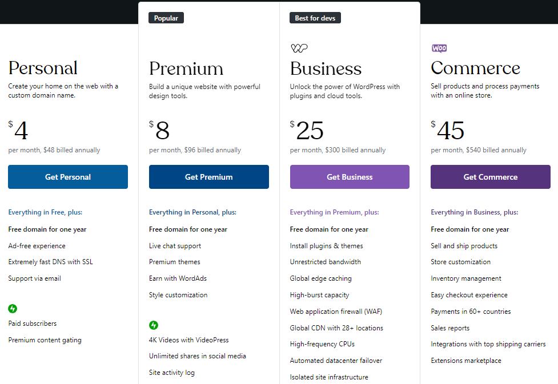This screenshot has height=384, width=558.
Task: Click Web application firewall (WAF) feature
Action: [x=336, y=312]
